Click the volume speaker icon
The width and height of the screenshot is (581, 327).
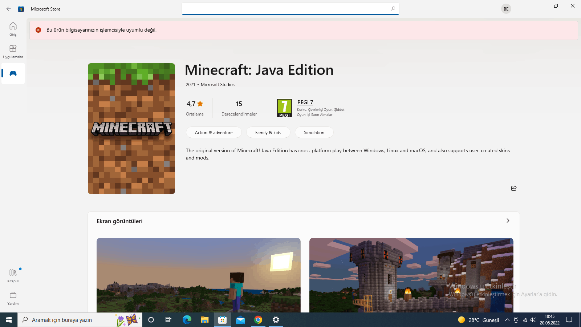[x=533, y=320]
